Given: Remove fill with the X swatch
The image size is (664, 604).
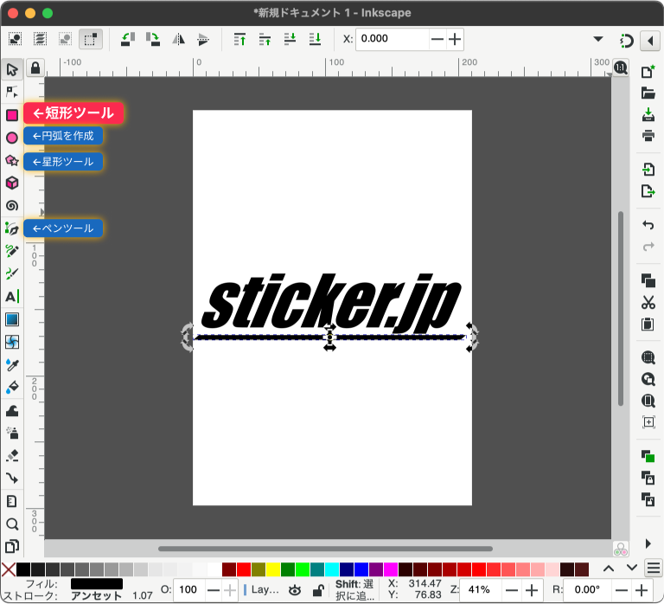Looking at the screenshot, I should pyautogui.click(x=9, y=569).
